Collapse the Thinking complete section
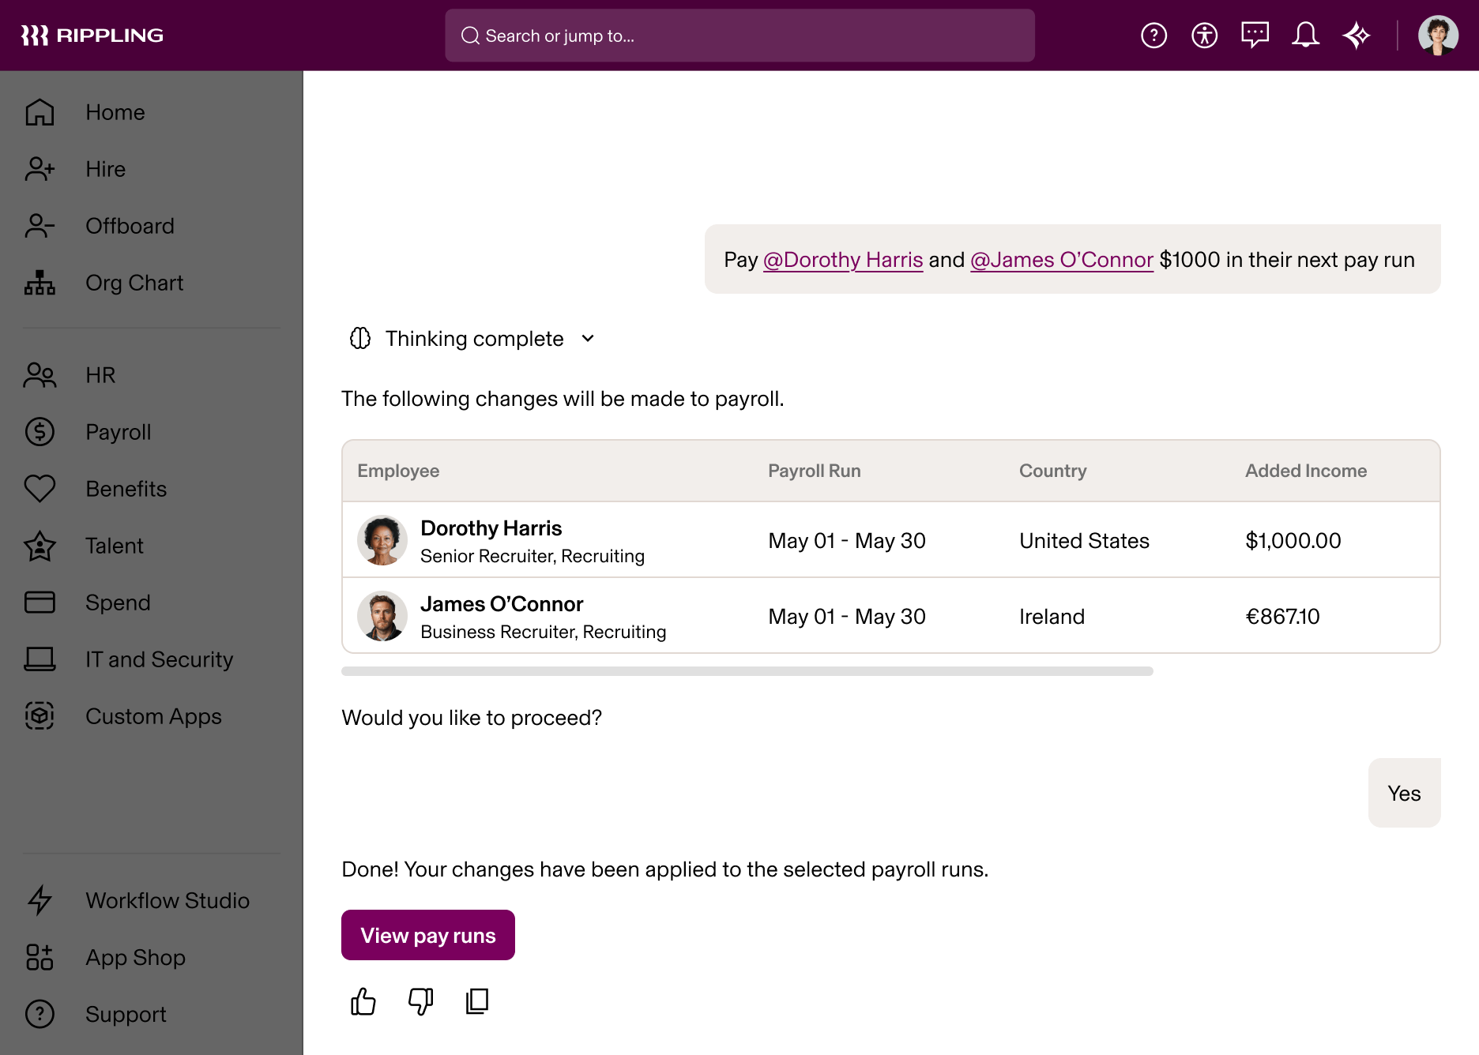1479x1055 pixels. coord(588,338)
